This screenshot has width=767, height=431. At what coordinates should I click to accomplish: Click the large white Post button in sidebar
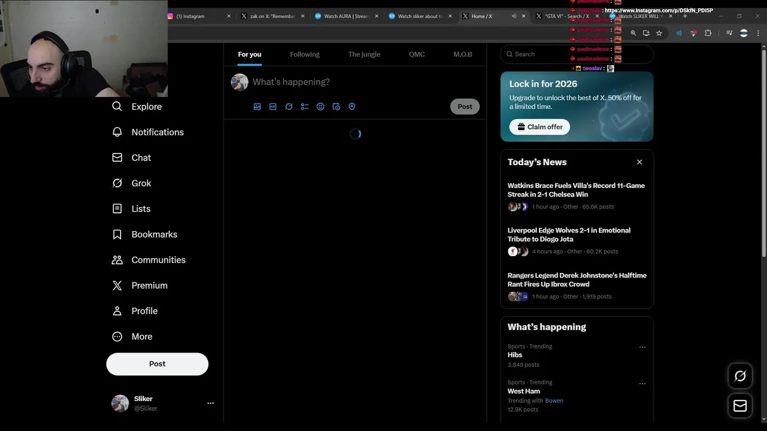click(157, 364)
